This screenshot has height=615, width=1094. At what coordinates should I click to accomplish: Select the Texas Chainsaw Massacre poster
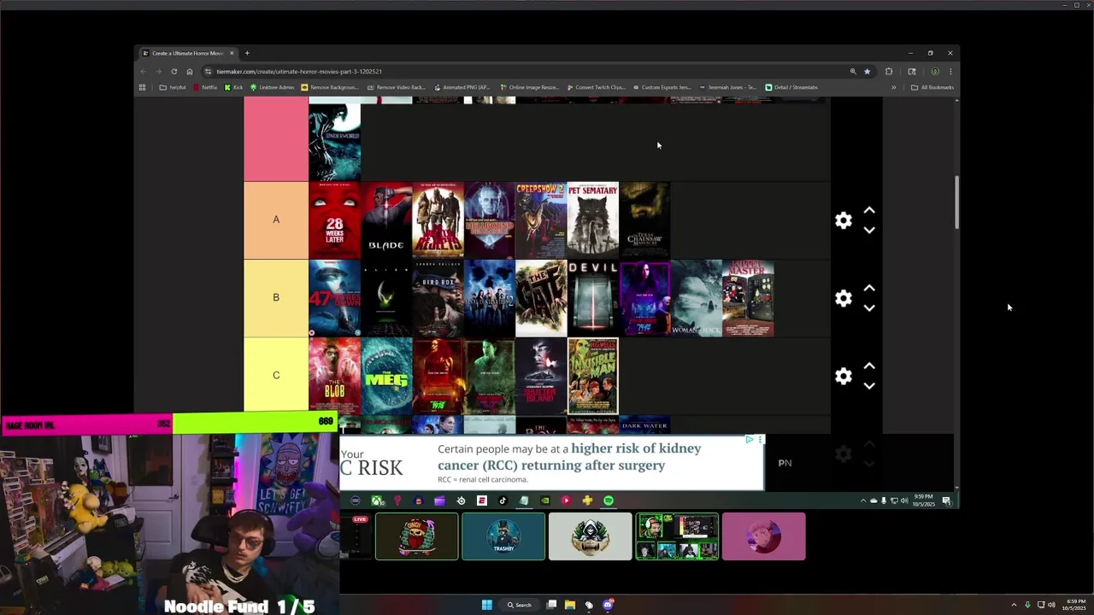pyautogui.click(x=644, y=220)
